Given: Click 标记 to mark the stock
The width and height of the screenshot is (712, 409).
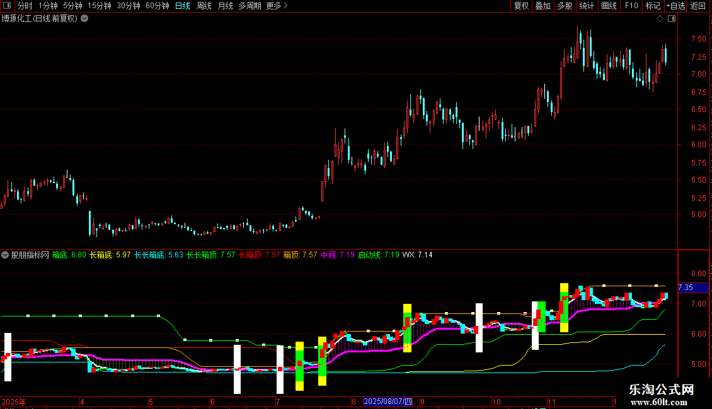Looking at the screenshot, I should pos(653,6).
